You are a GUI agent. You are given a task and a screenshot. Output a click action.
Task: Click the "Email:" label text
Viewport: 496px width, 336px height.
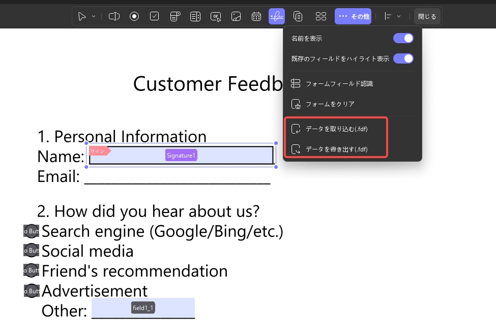point(59,176)
